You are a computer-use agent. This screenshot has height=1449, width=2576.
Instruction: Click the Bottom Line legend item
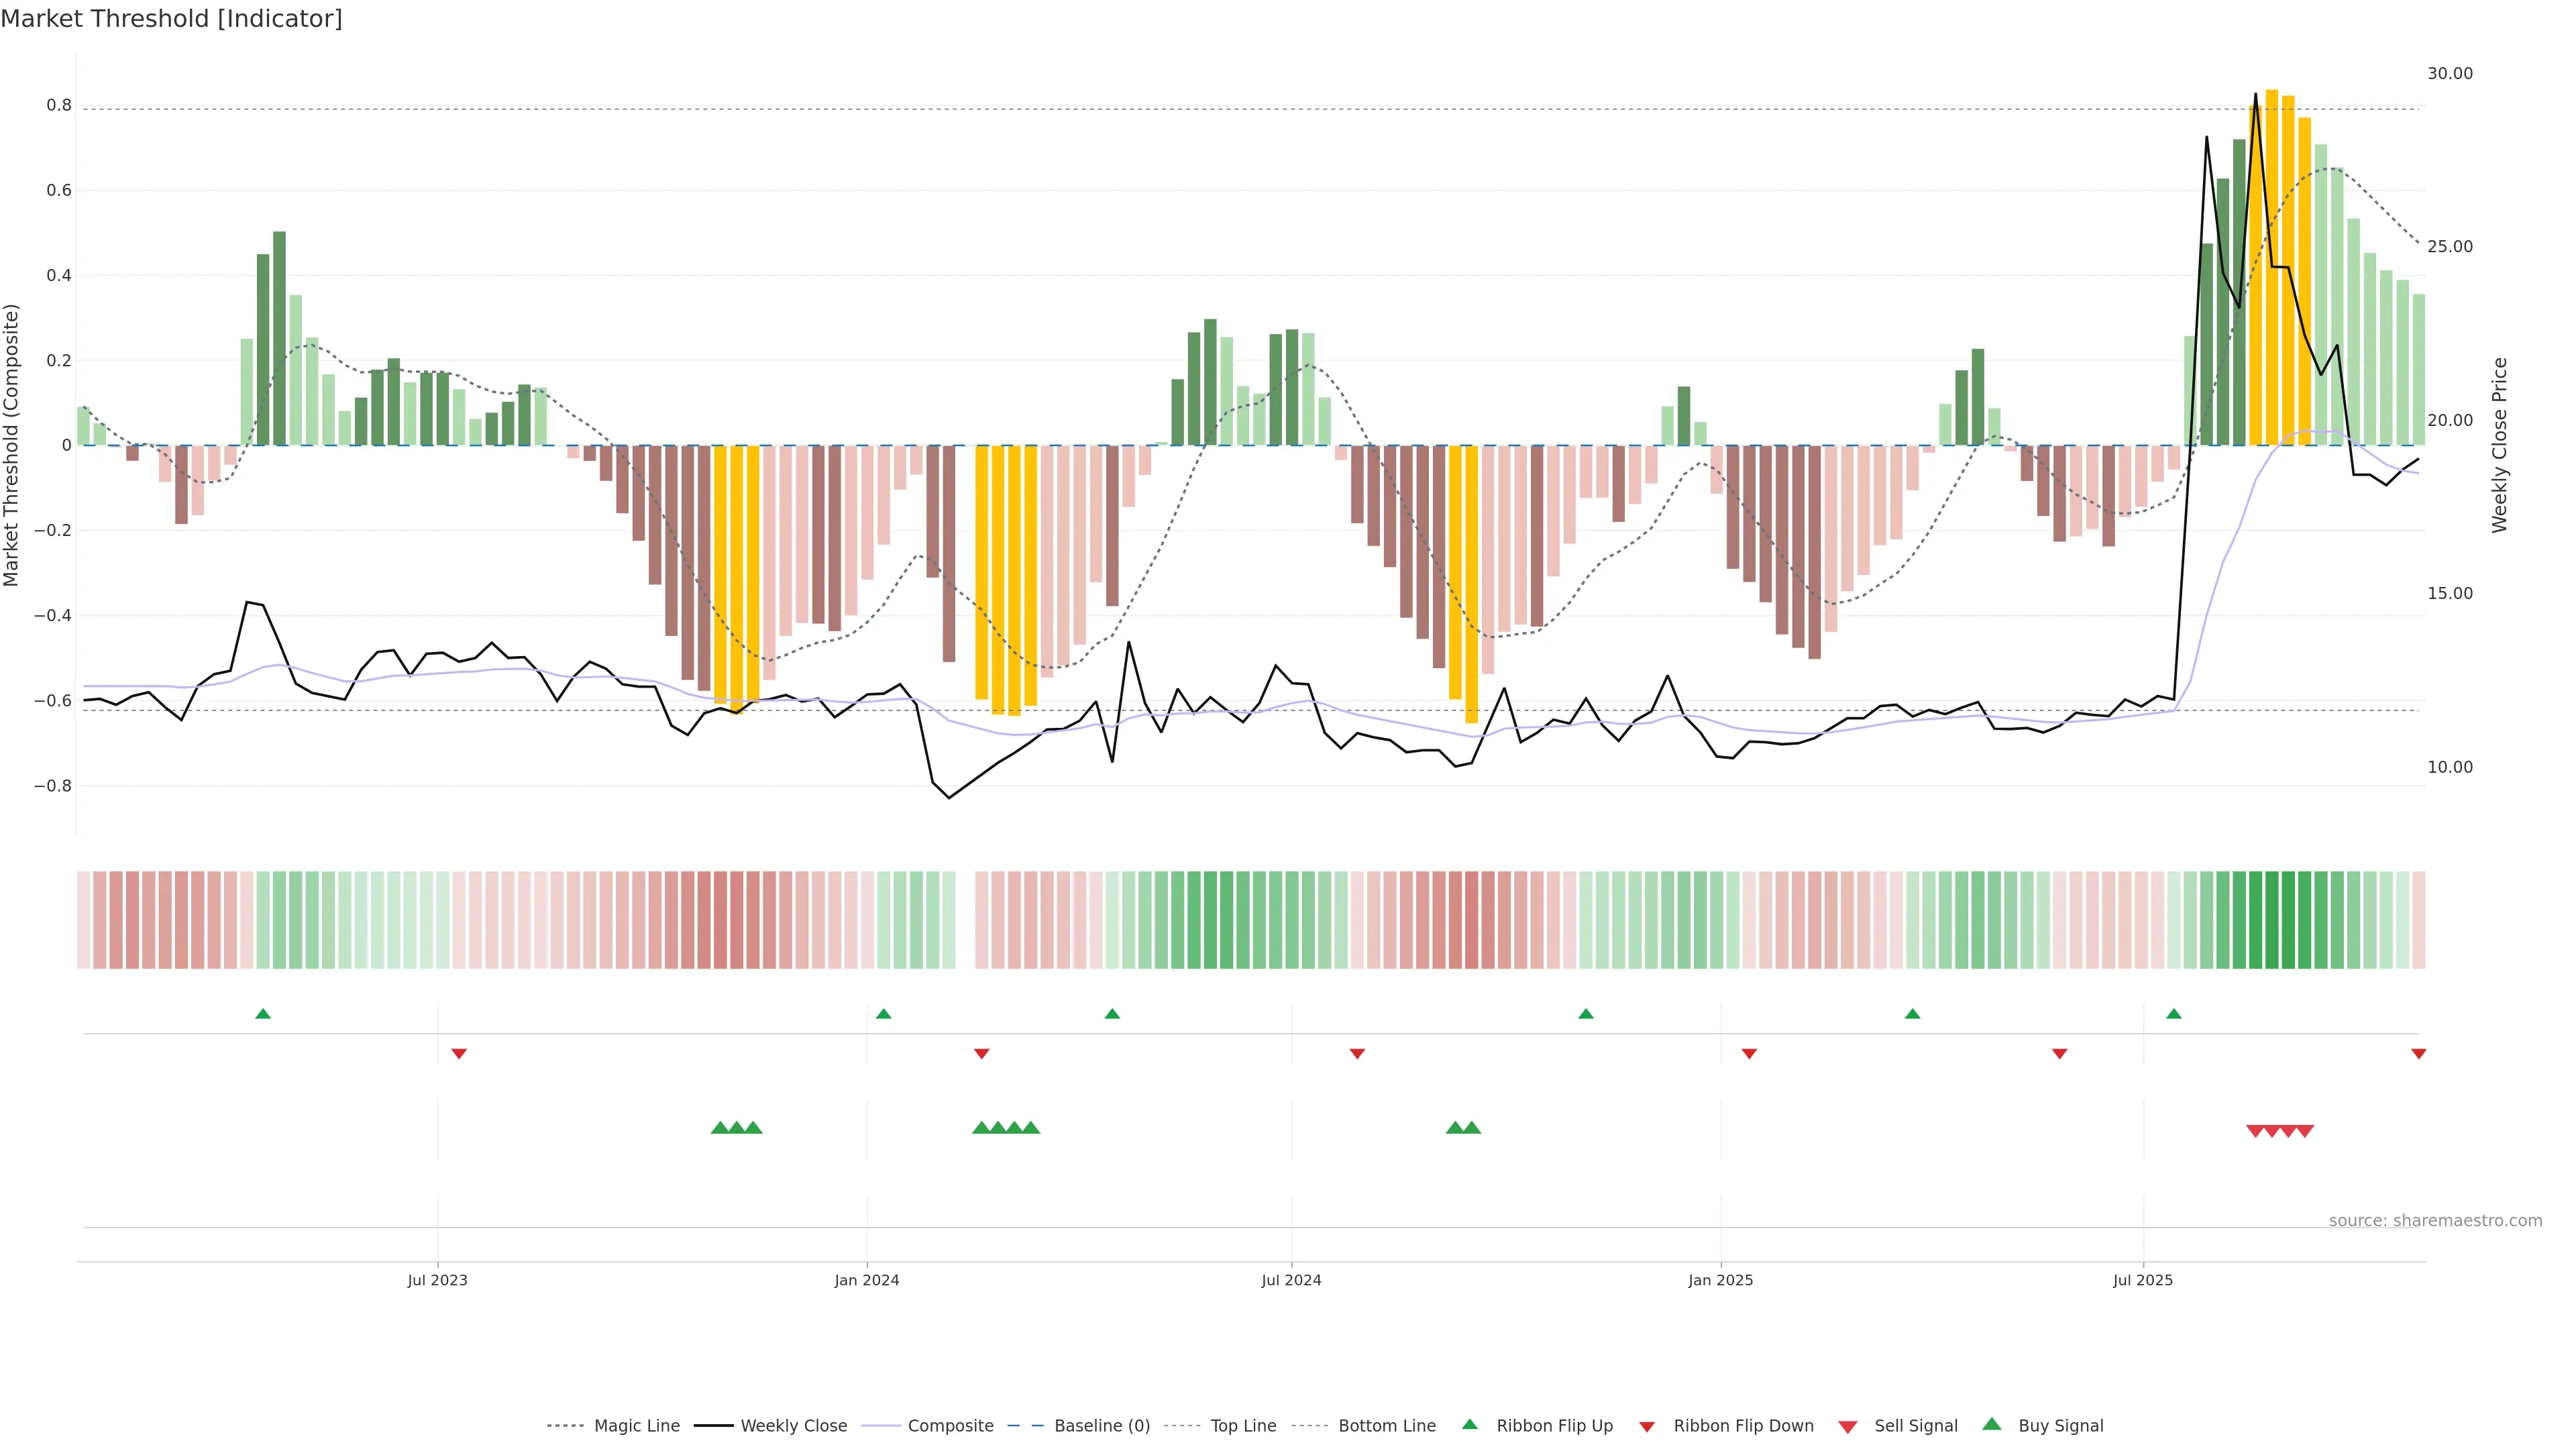pos(1386,1426)
